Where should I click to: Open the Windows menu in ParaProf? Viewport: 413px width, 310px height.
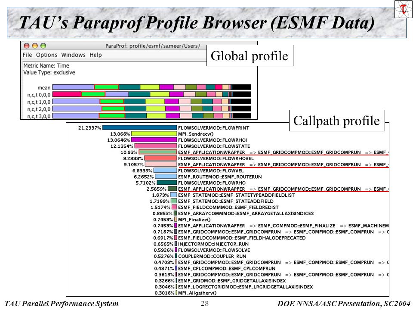tap(73, 55)
